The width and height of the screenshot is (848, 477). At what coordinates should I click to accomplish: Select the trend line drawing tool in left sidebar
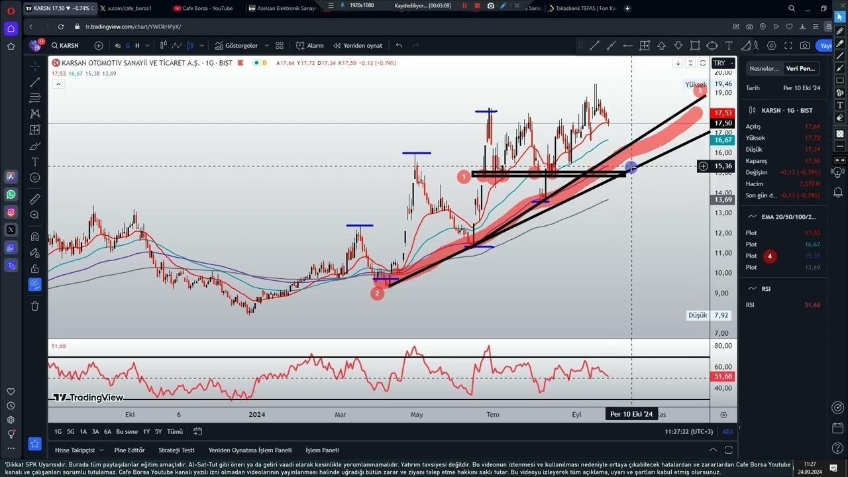tap(34, 82)
